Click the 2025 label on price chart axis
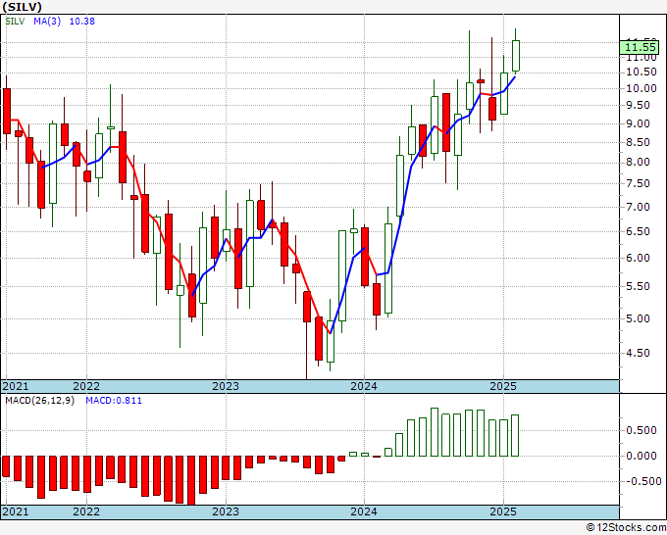This screenshot has height=535, width=667. click(503, 387)
